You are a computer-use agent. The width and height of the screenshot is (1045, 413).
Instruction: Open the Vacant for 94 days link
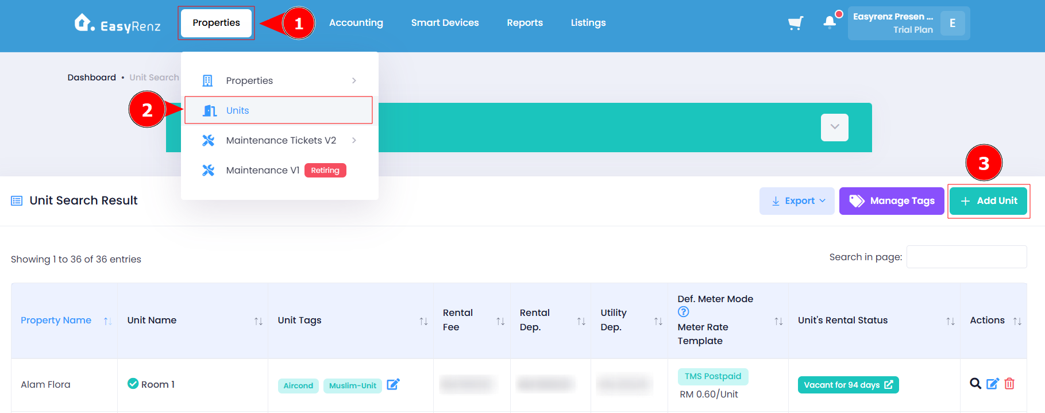click(x=848, y=385)
